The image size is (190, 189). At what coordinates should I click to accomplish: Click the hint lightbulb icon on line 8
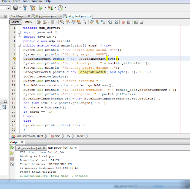[15, 59]
